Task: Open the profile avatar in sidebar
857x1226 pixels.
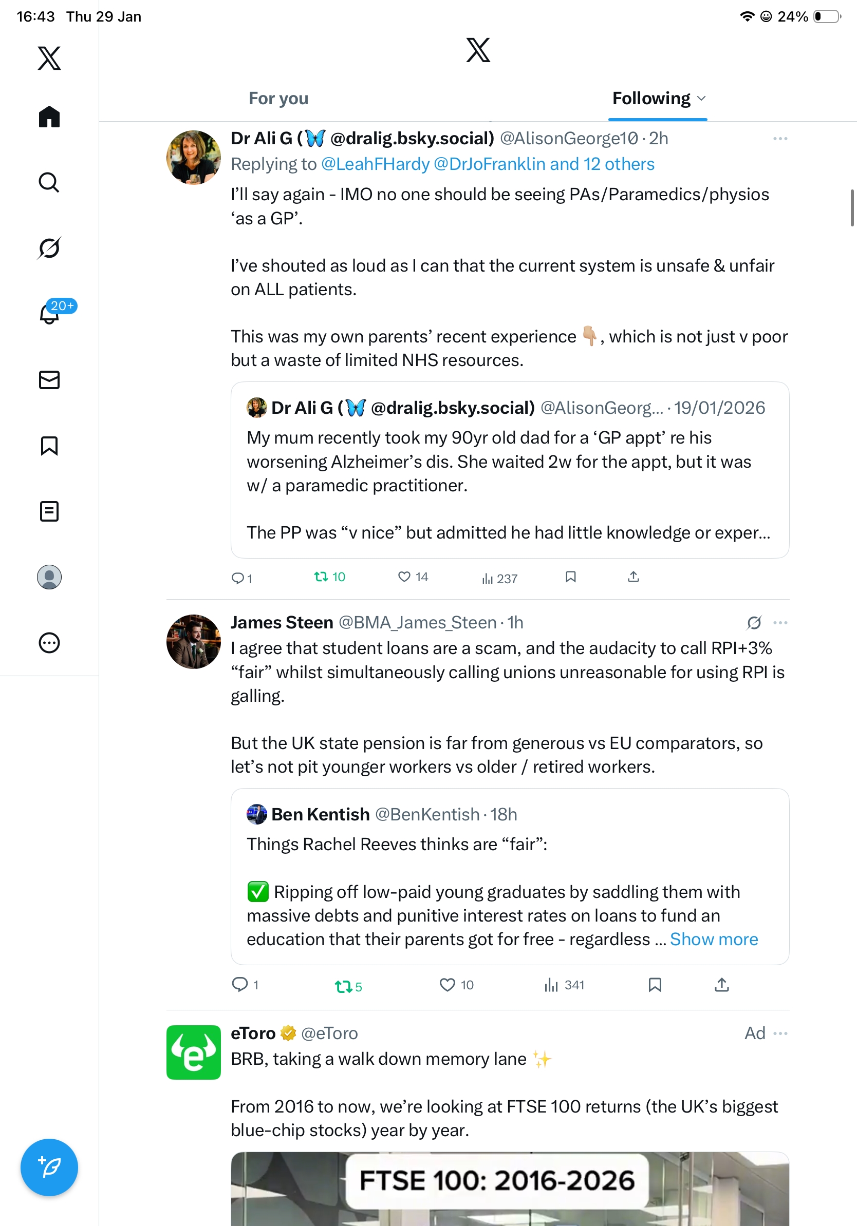Action: [49, 577]
